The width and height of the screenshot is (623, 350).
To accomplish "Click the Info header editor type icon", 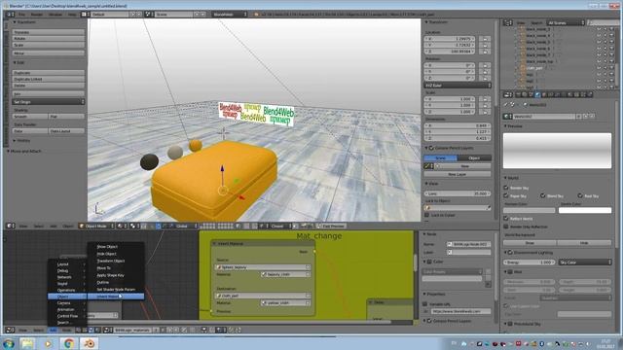I will click(11, 15).
